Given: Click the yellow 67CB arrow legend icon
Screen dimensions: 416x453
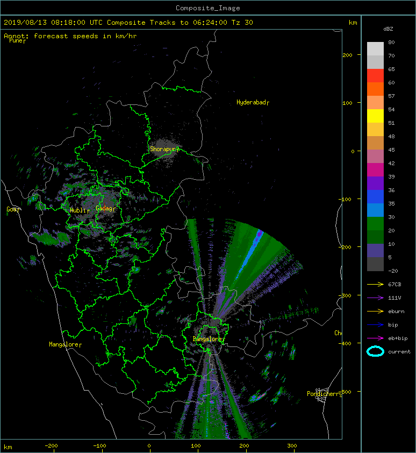Looking at the screenshot, I should [375, 284].
